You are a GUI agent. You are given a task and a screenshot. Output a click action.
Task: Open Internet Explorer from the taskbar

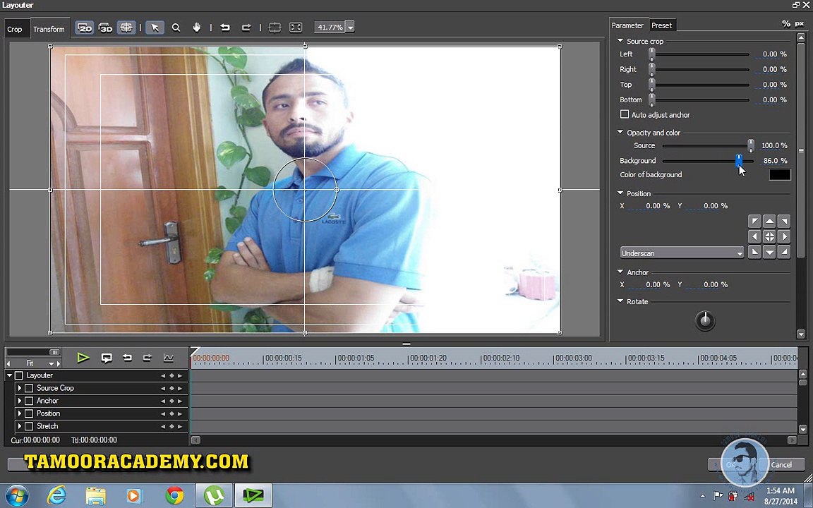coord(56,495)
